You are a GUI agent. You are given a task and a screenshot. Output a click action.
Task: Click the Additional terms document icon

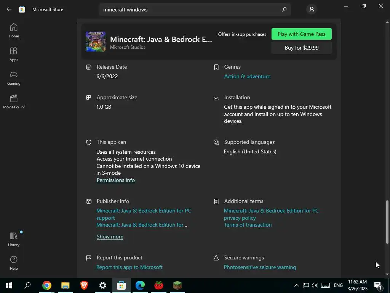point(216,201)
